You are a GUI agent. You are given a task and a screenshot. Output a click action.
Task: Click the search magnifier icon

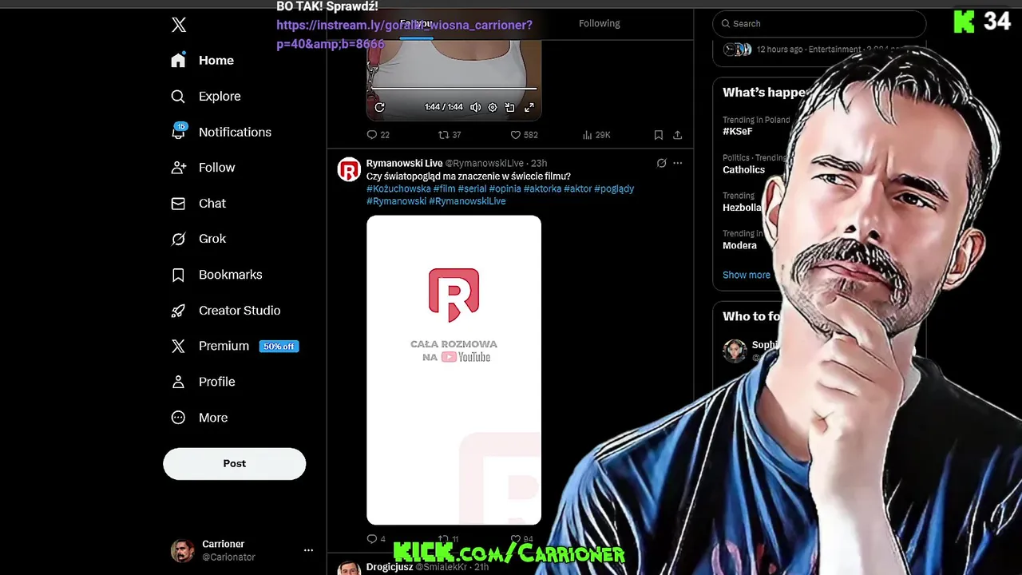pyautogui.click(x=726, y=24)
